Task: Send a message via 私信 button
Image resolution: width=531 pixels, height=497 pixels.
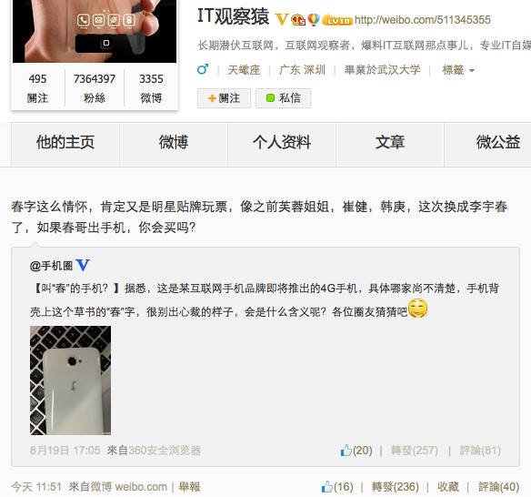Action: [283, 98]
